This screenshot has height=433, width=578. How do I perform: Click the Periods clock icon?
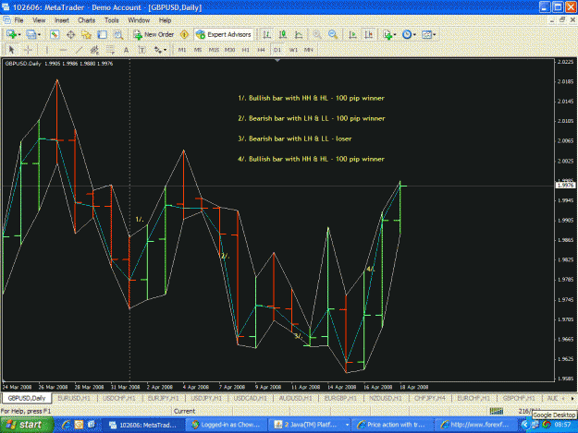[407, 34]
